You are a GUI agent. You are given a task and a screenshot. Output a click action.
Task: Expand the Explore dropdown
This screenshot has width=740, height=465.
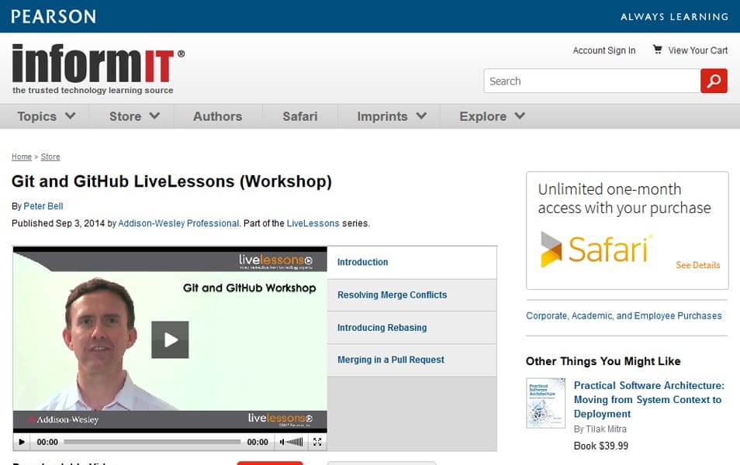[x=491, y=115]
